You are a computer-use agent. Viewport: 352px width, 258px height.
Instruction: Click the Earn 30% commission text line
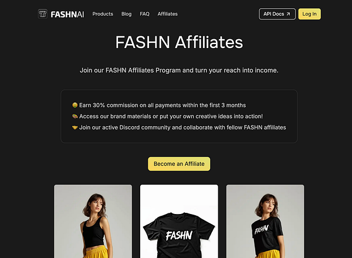[163, 105]
